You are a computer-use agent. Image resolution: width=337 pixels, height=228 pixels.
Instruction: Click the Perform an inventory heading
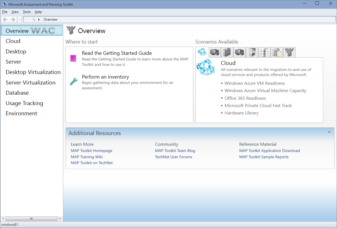(105, 77)
